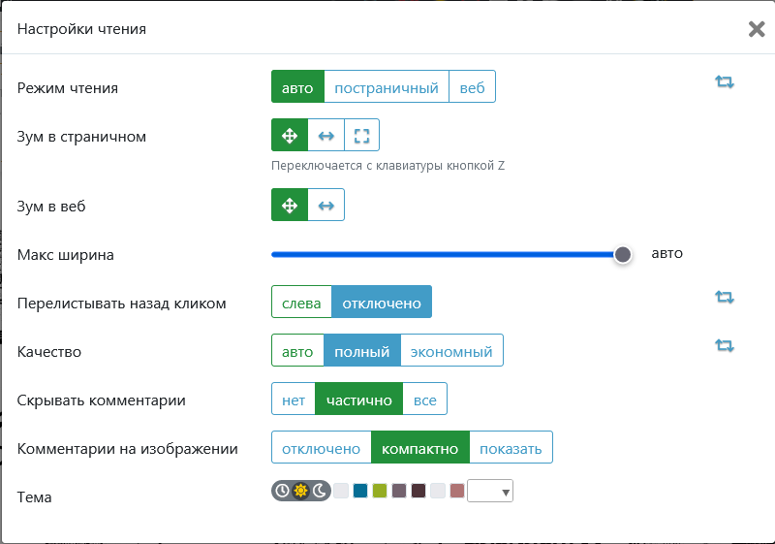
Task: Pick the teal blue theme swatch
Action: (360, 492)
